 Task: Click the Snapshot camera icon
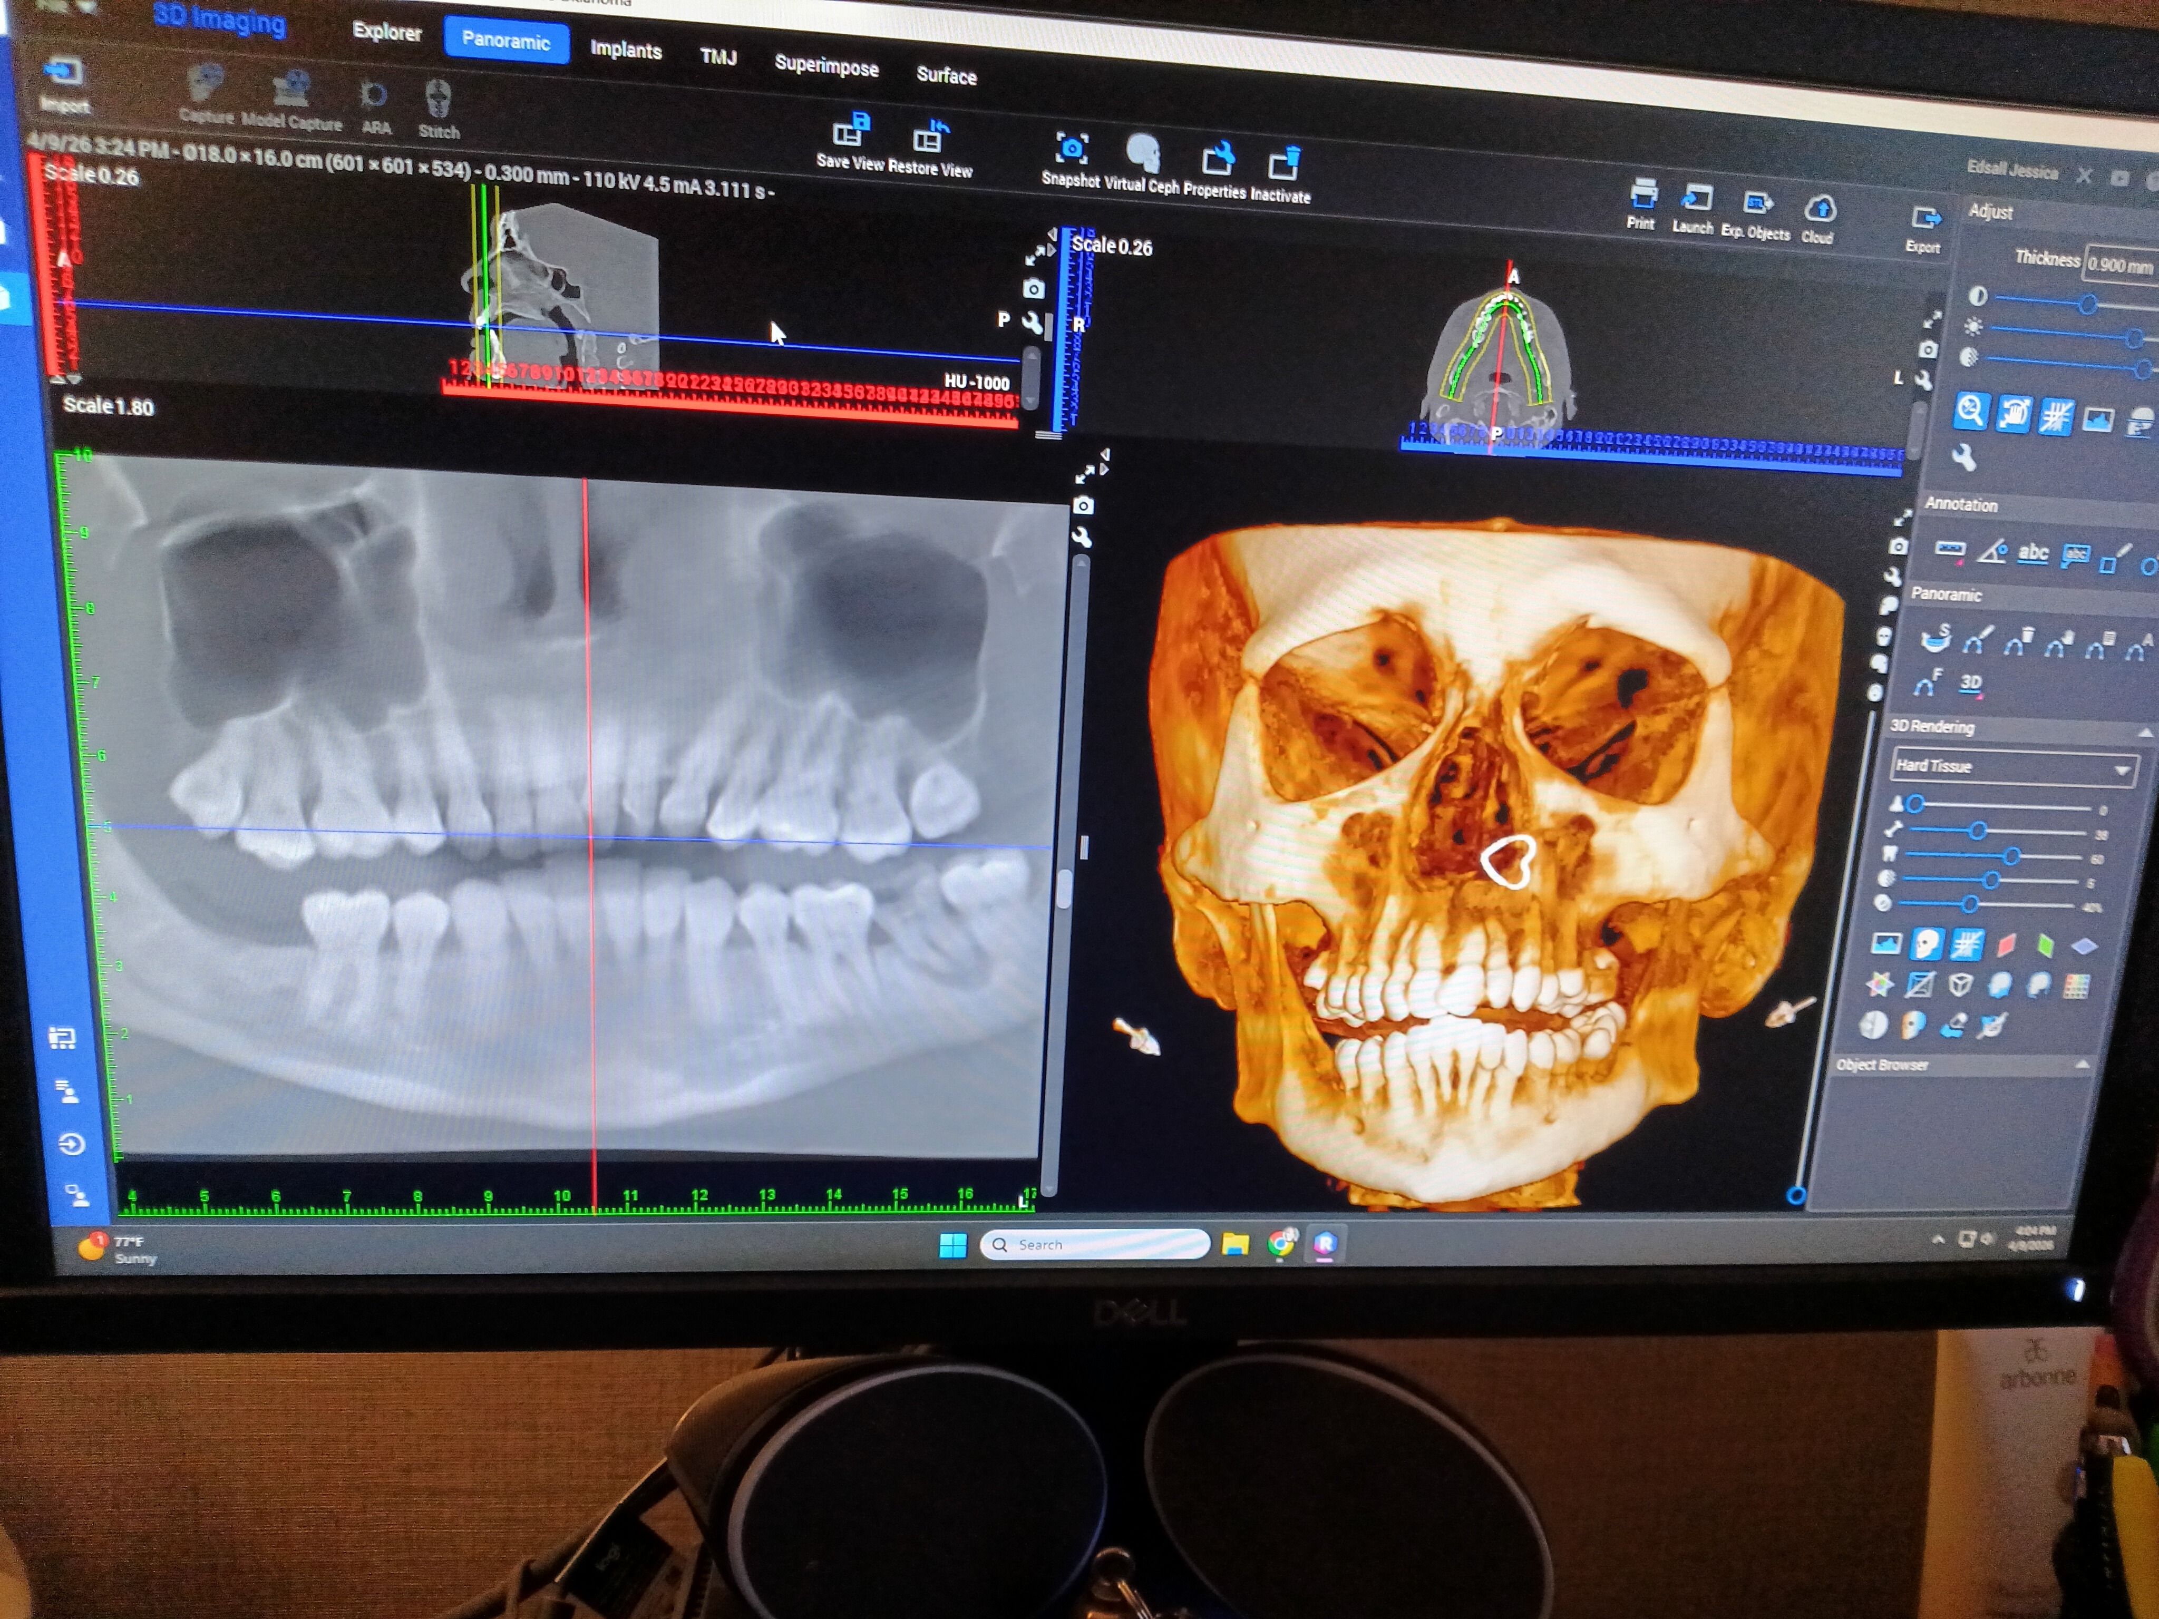pyautogui.click(x=1071, y=148)
